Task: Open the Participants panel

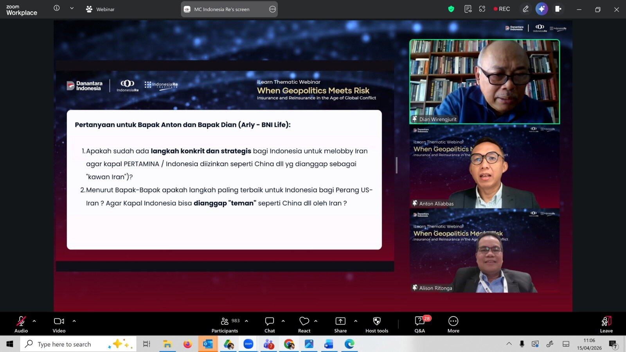Action: point(225,324)
